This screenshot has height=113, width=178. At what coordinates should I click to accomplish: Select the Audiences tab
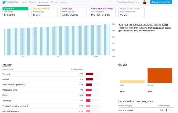click(x=43, y=2)
